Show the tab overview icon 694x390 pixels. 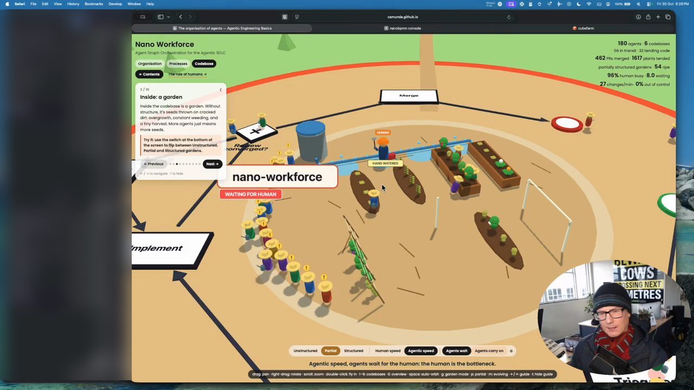pyautogui.click(x=667, y=17)
